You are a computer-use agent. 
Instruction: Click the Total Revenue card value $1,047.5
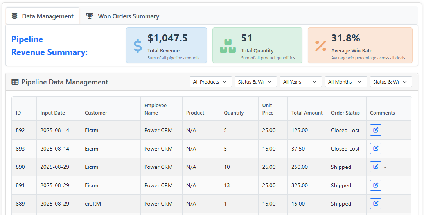coord(167,38)
